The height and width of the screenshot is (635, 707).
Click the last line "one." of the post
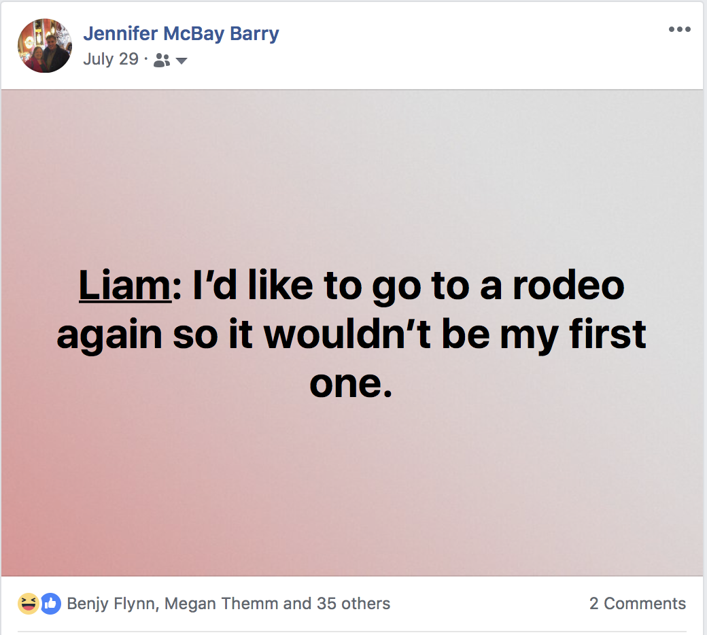[351, 385]
